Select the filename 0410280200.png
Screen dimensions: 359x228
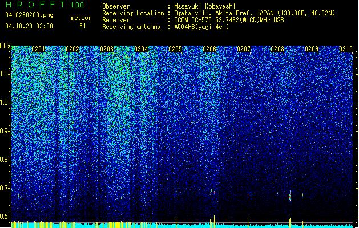(x=29, y=15)
